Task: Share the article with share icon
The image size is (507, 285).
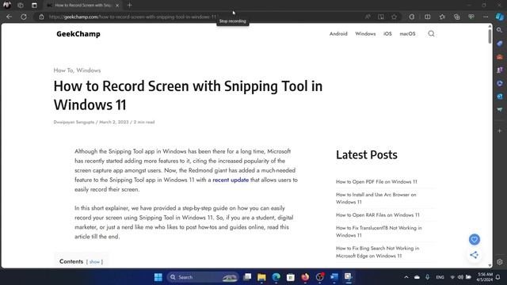Action: click(x=474, y=255)
